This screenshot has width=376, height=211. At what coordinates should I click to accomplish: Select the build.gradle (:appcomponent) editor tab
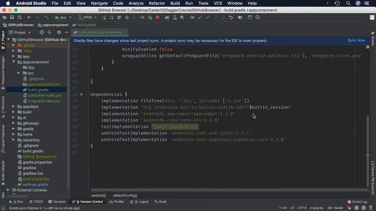pyautogui.click(x=100, y=32)
